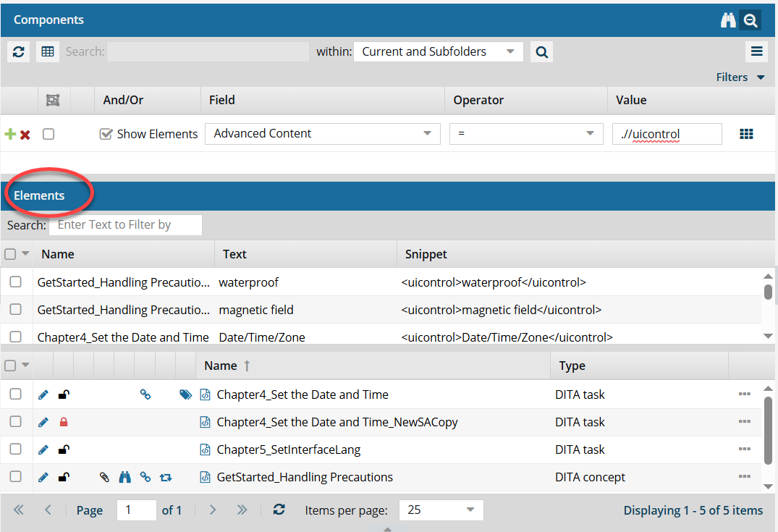Viewport: 778px width, 532px height.
Task: Click the binoculars icon for GetStarted_Handling Precautions
Action: pyautogui.click(x=124, y=477)
